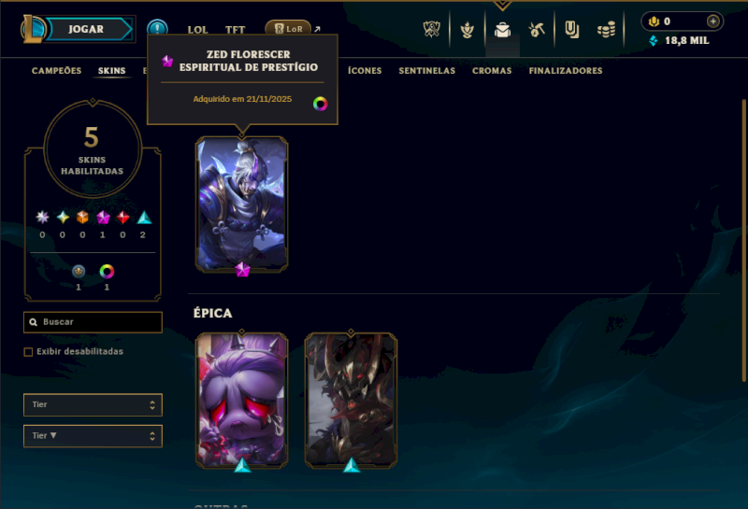Screen dimensions: 748x509
Task: Expand the second Tier sort dropdown
Action: click(x=93, y=436)
